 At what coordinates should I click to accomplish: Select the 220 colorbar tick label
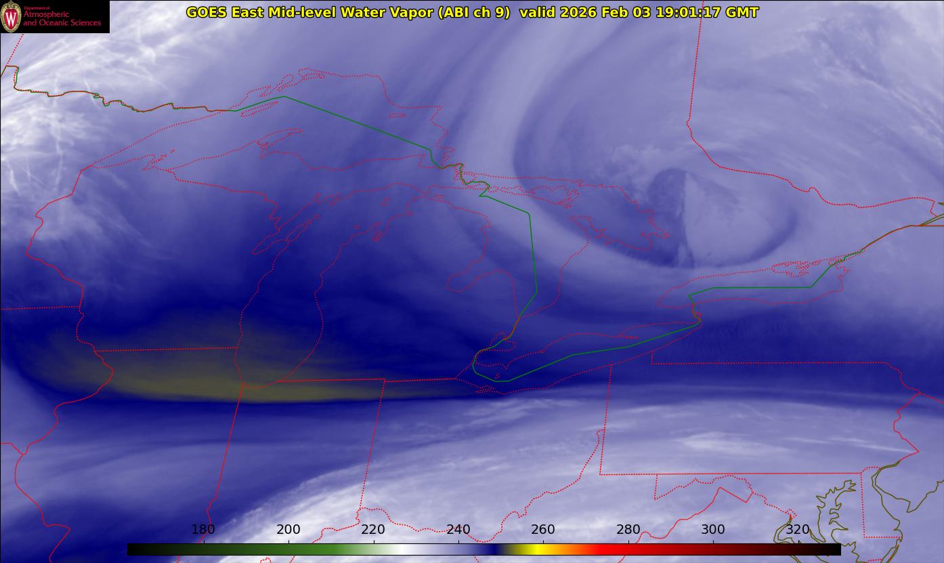point(373,530)
